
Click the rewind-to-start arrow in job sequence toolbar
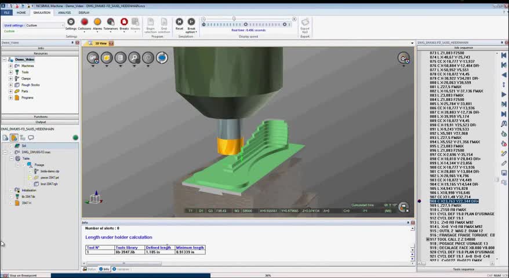click(x=503, y=56)
